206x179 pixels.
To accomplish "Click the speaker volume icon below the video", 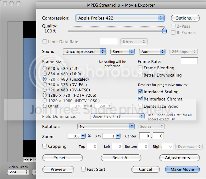I will [x=26, y=160].
